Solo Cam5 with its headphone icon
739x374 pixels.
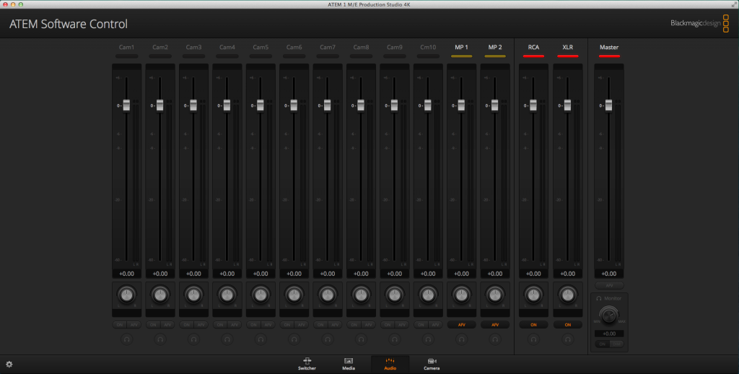click(261, 339)
